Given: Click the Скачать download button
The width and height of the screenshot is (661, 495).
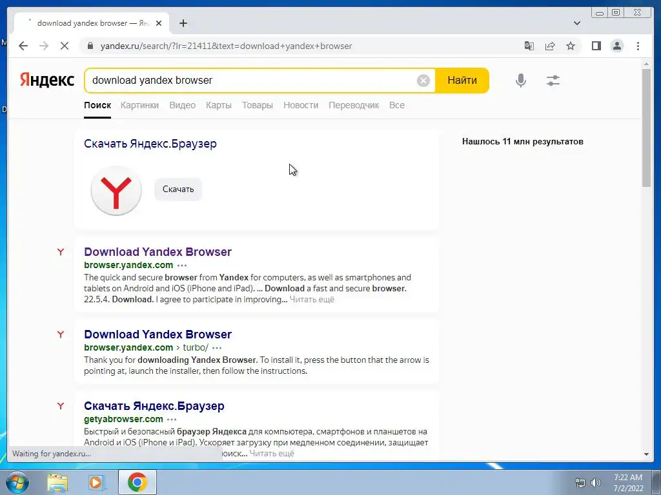Looking at the screenshot, I should (x=178, y=189).
